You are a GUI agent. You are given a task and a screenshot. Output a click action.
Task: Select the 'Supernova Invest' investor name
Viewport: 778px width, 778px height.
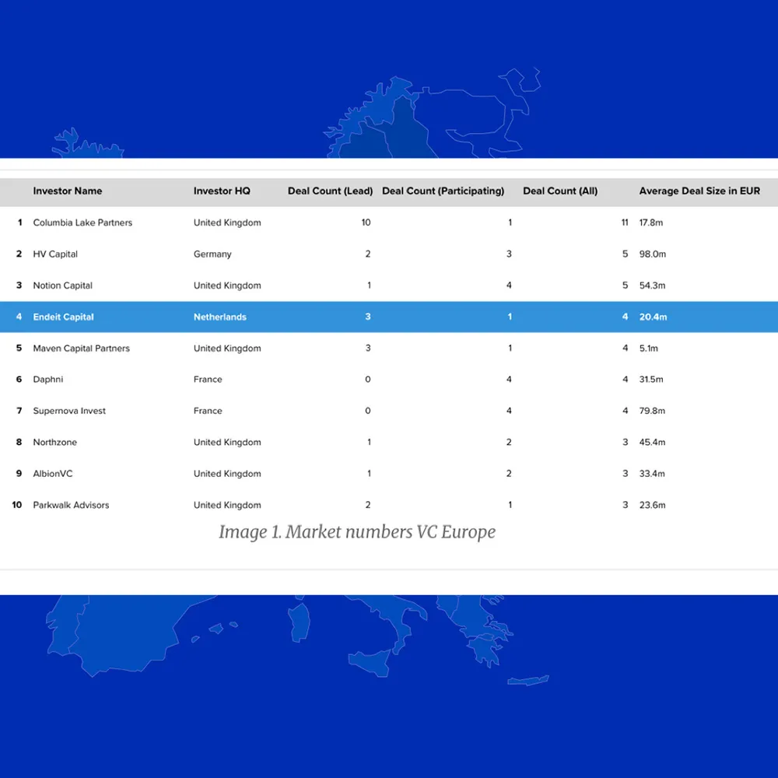69,411
